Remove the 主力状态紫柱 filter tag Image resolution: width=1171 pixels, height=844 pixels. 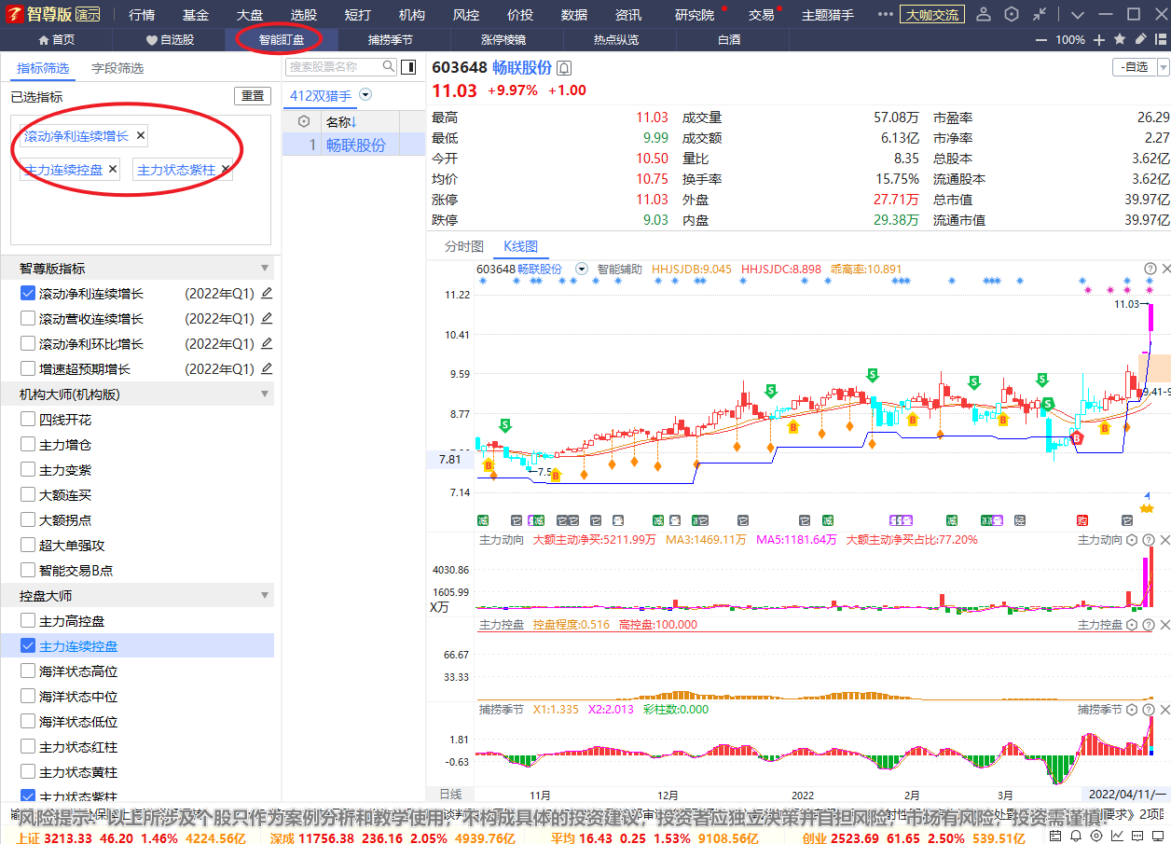pos(225,169)
